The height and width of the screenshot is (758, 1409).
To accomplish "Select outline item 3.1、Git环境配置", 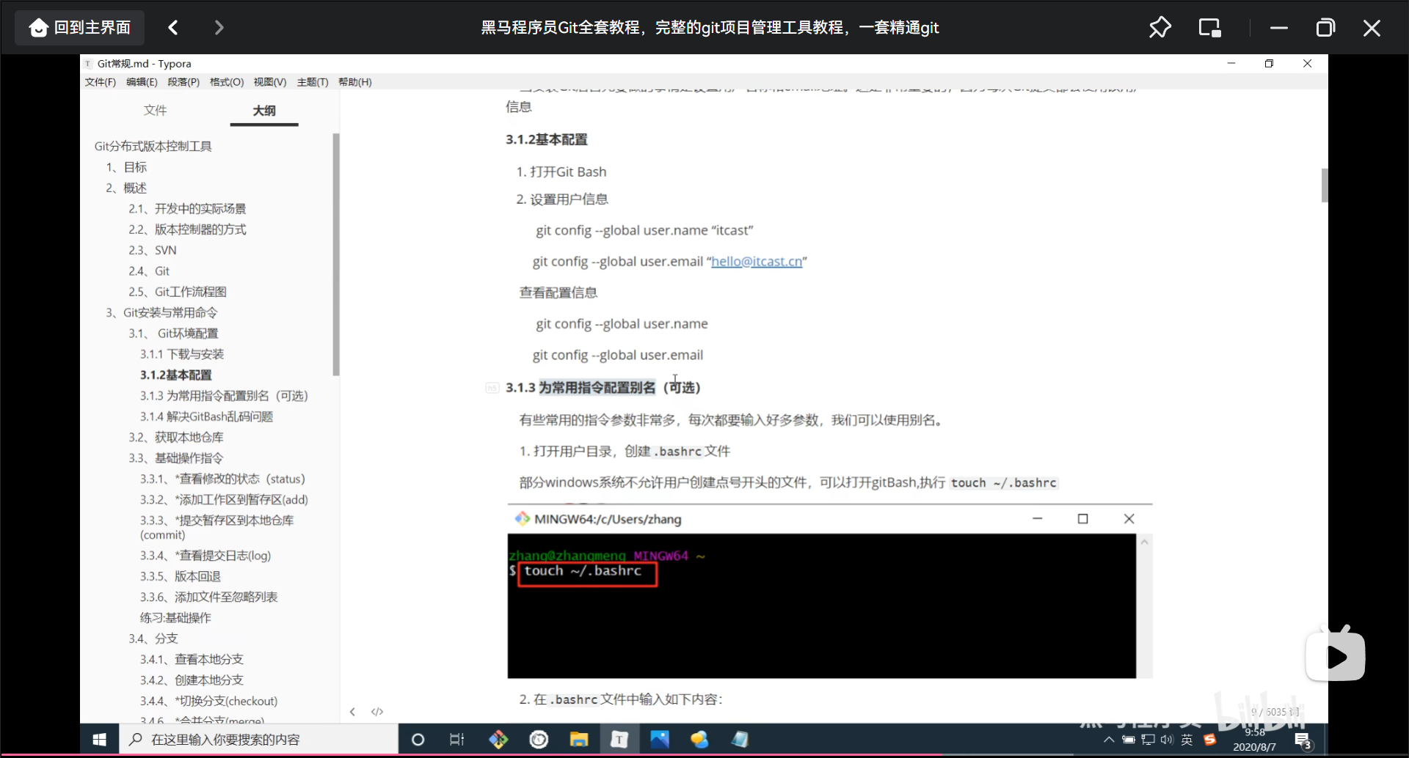I will 173,334.
